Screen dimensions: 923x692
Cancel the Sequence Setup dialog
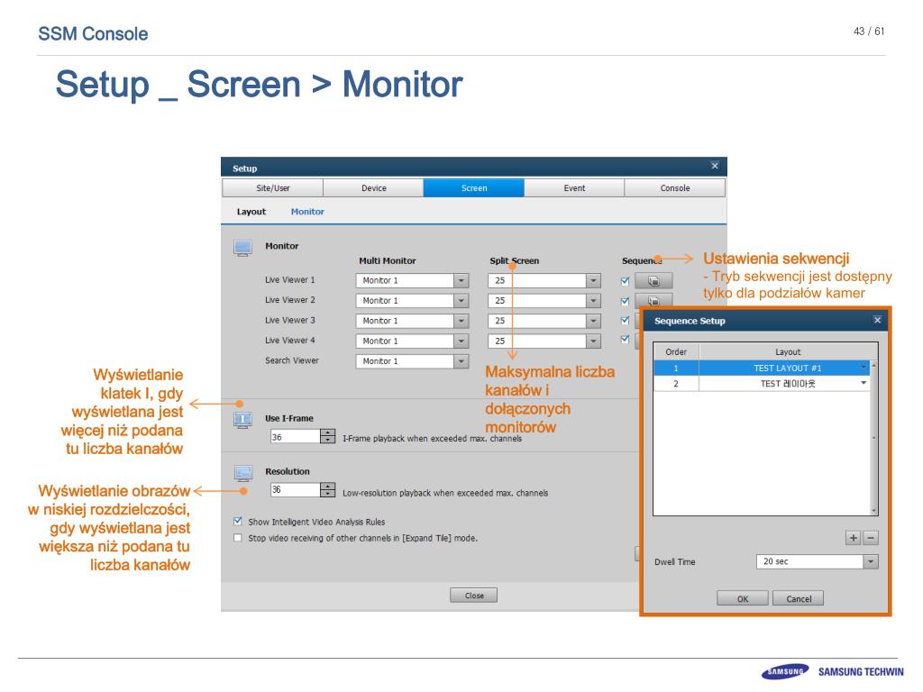pyautogui.click(x=799, y=598)
